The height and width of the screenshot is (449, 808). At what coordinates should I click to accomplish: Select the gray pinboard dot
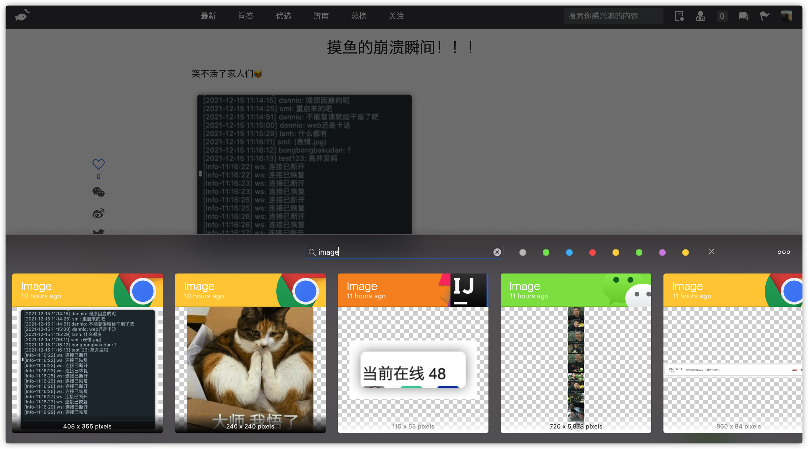click(x=523, y=252)
